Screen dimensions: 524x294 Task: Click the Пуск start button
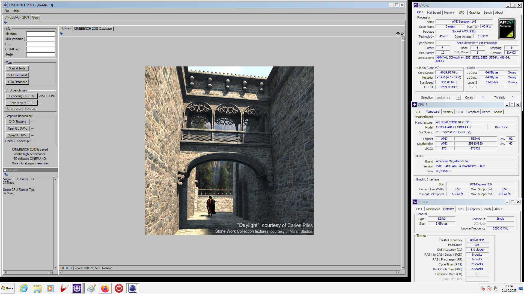pos(7,288)
